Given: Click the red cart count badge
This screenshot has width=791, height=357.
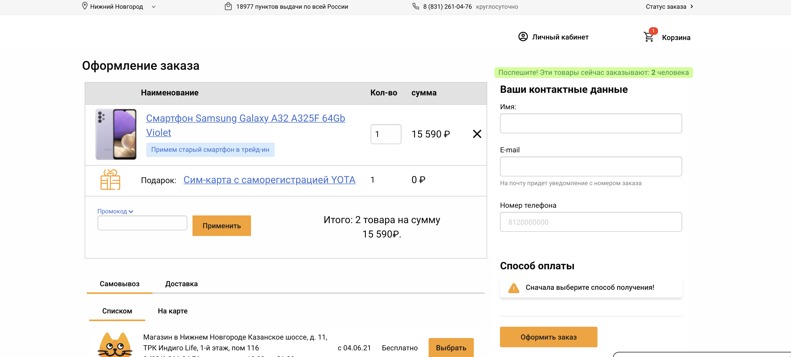Looking at the screenshot, I should 653,31.
